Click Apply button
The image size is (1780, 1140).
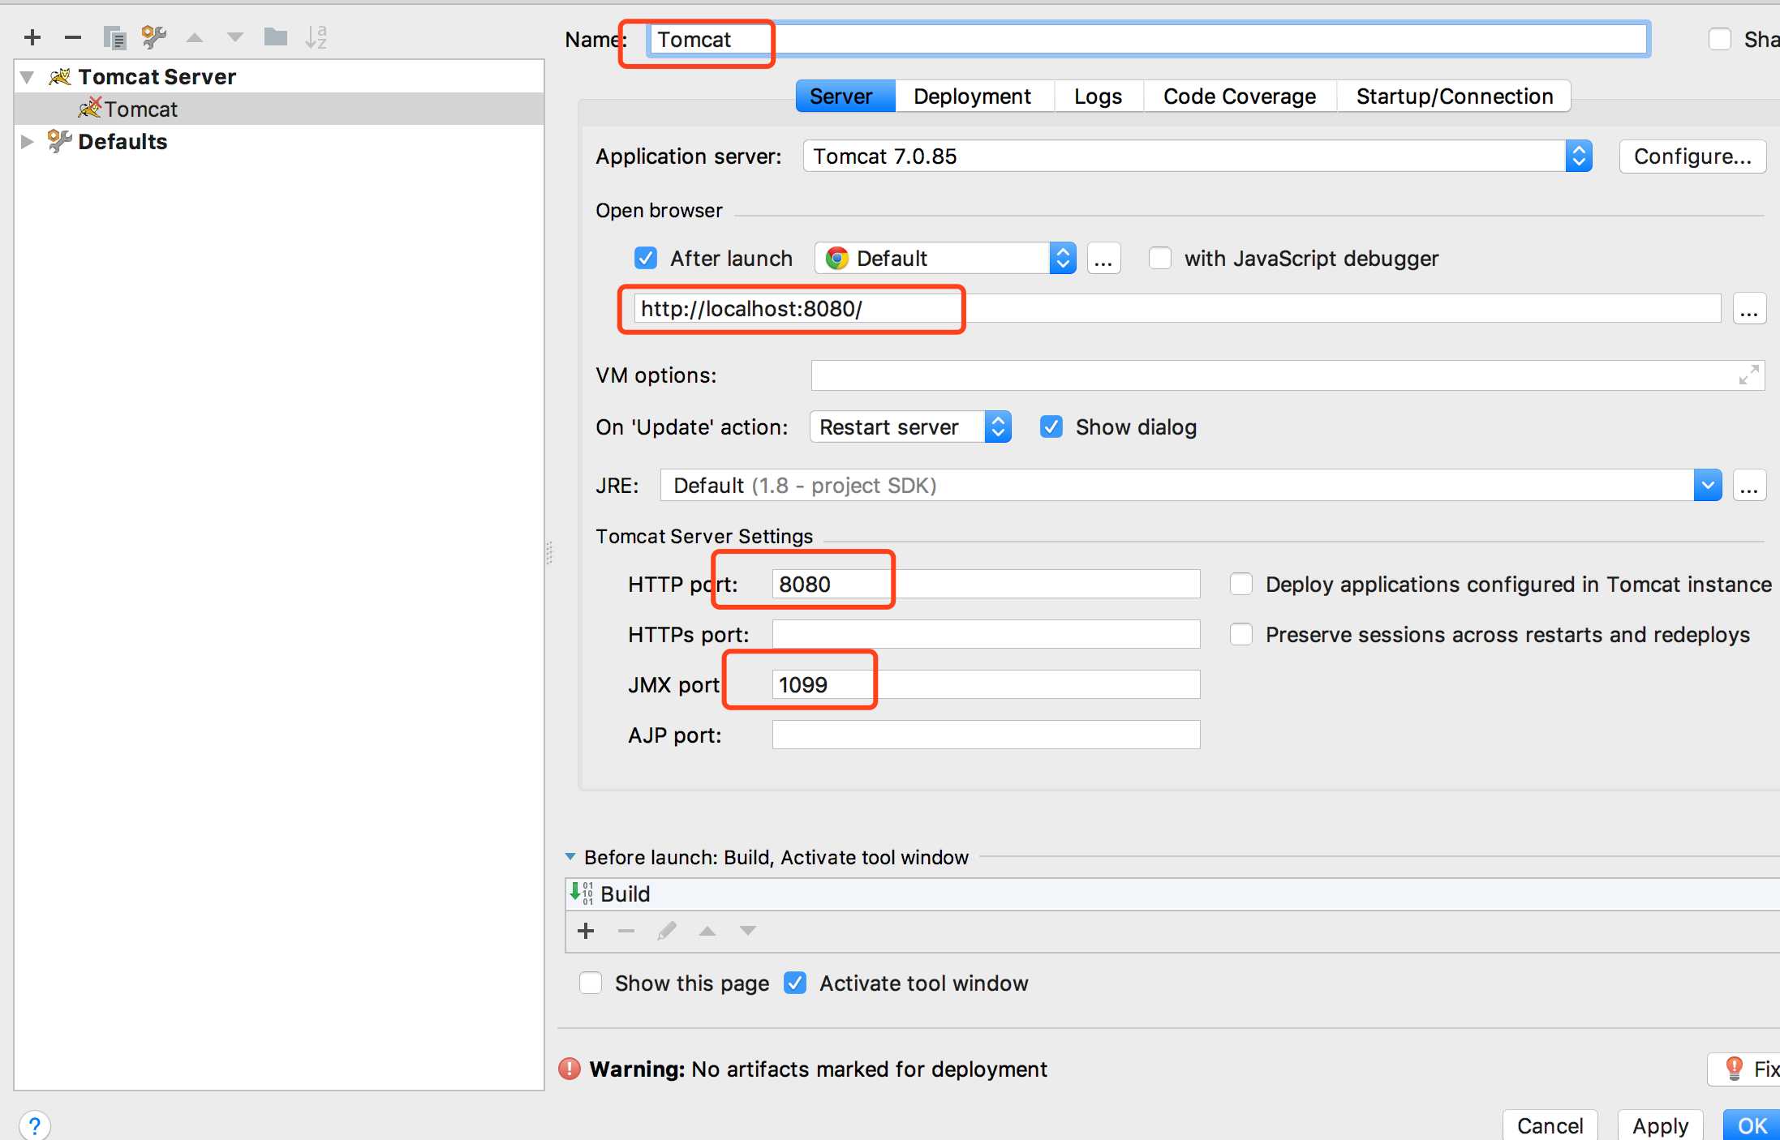point(1660,1125)
